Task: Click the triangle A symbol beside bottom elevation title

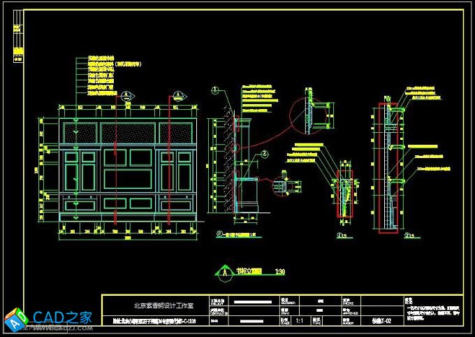Action: pos(224,270)
